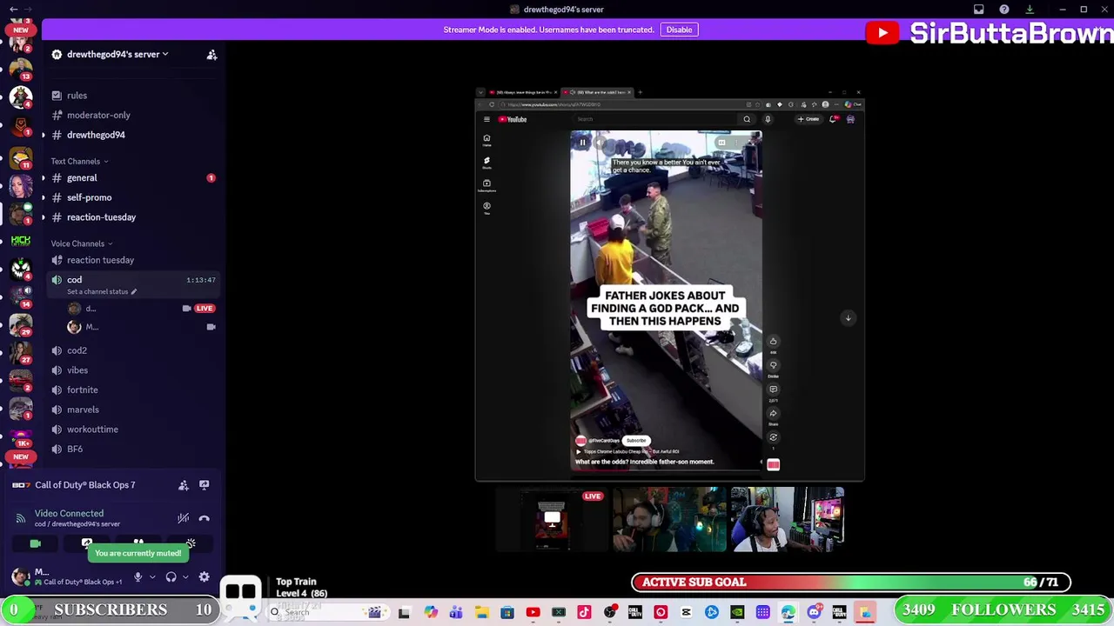Click invite people icon beside server name
The width and height of the screenshot is (1114, 626).
pyautogui.click(x=211, y=55)
